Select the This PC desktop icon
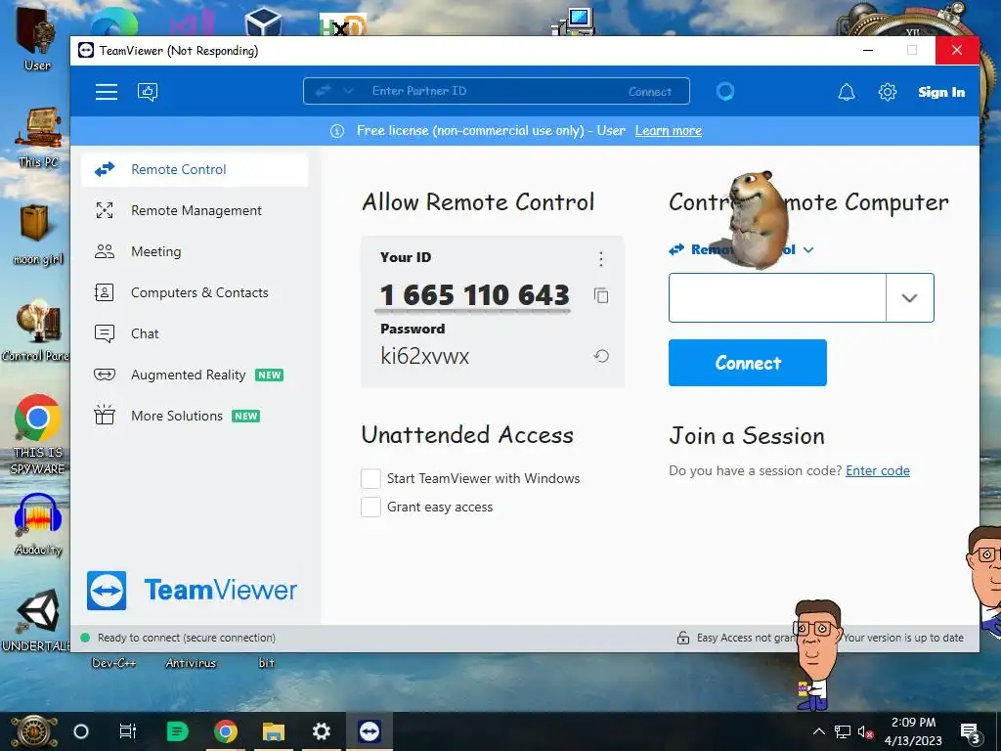Viewport: 1001px width, 751px height. 38,137
